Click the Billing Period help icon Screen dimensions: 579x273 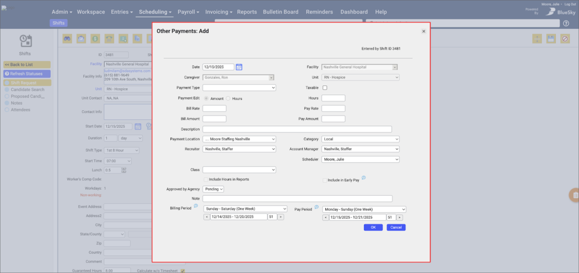tap(196, 206)
